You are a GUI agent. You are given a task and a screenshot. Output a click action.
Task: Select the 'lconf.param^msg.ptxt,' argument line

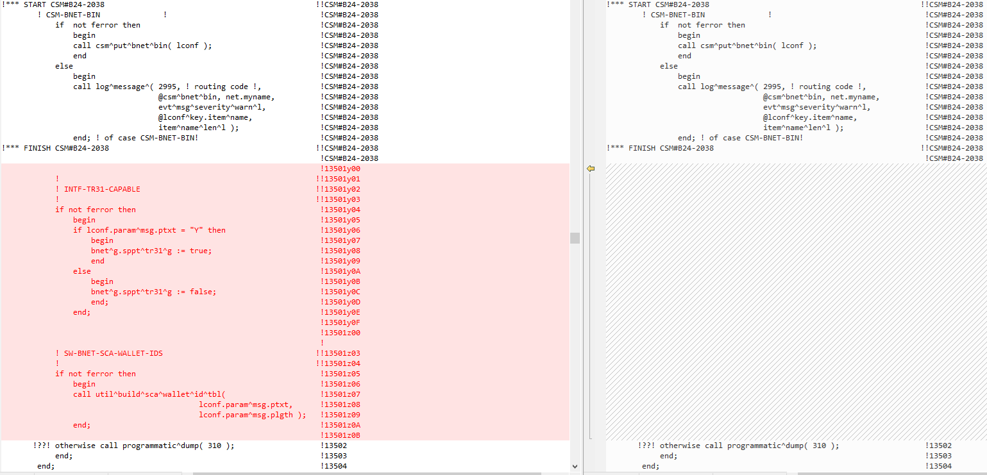point(246,404)
